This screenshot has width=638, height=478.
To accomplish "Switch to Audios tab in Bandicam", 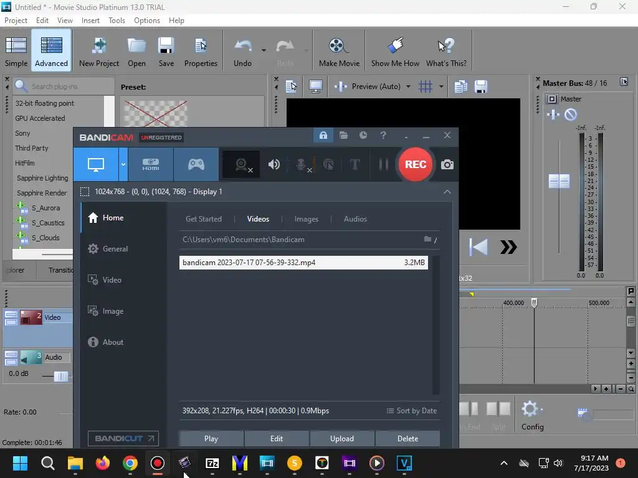I will [355, 218].
